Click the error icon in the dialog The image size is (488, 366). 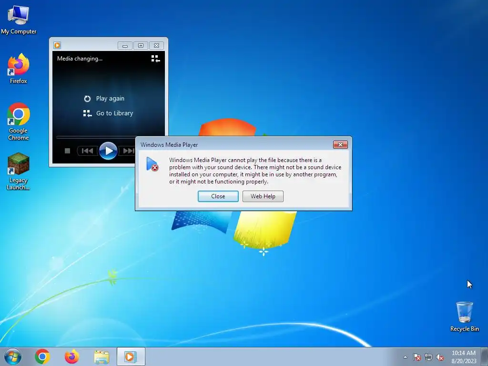click(x=152, y=164)
